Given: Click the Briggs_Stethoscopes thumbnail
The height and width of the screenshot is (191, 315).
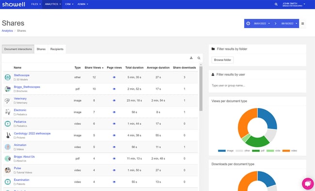Looking at the screenshot, I should point(8,89).
